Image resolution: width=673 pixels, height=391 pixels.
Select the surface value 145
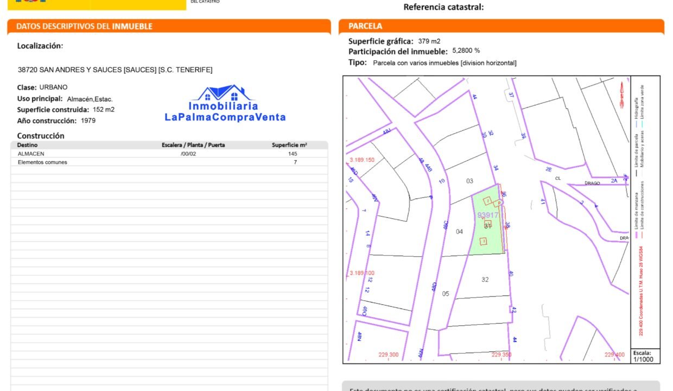(293, 154)
